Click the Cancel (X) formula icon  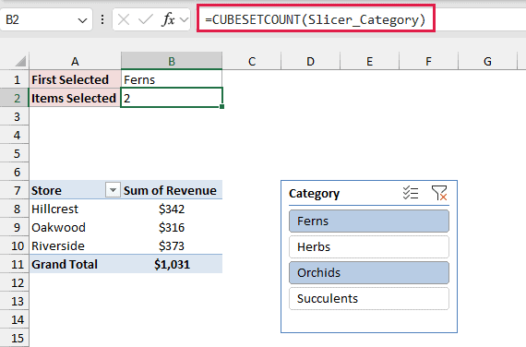tap(124, 19)
